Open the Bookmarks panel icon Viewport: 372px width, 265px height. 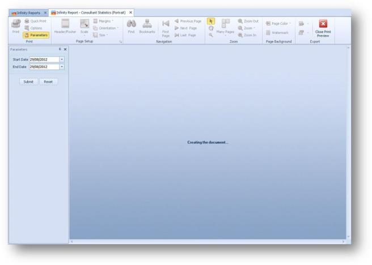(147, 24)
